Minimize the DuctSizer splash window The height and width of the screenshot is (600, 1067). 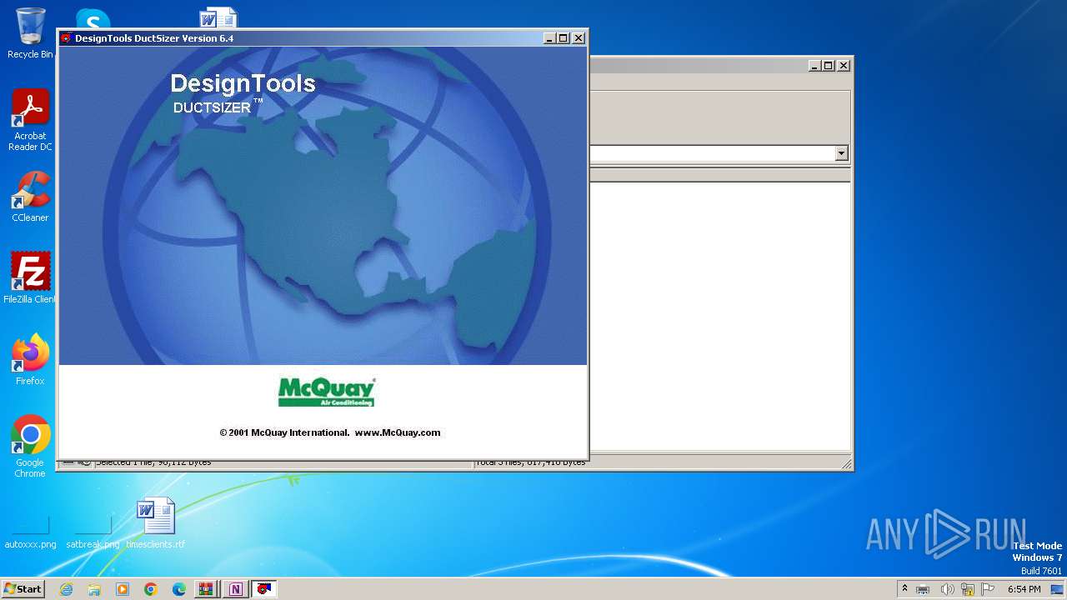click(x=549, y=38)
